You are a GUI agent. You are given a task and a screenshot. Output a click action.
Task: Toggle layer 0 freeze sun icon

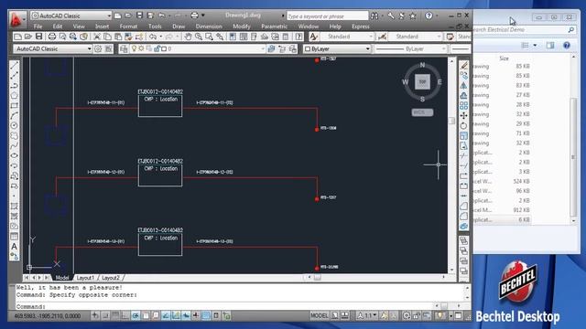click(x=141, y=48)
